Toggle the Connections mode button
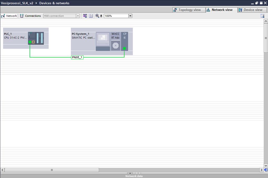 point(31,16)
